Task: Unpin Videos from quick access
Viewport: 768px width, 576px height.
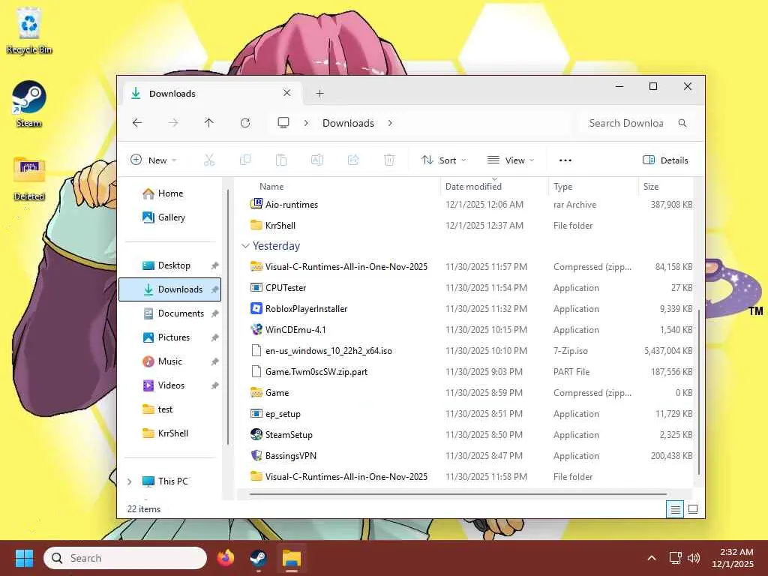Action: click(214, 385)
